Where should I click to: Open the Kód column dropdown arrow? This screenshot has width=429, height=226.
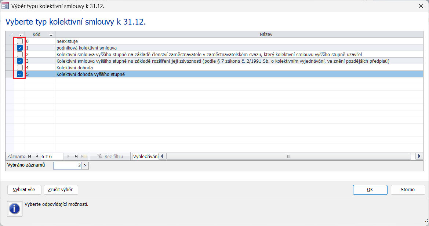click(x=51, y=35)
